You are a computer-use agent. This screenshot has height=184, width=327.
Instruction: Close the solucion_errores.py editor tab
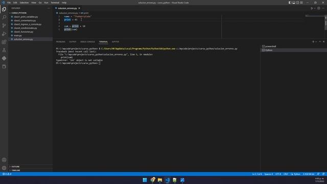coord(79,8)
